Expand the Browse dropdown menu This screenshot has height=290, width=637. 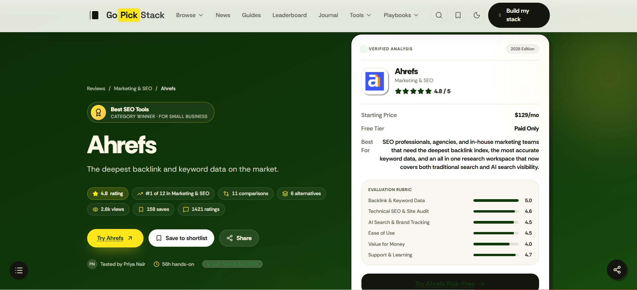(190, 15)
